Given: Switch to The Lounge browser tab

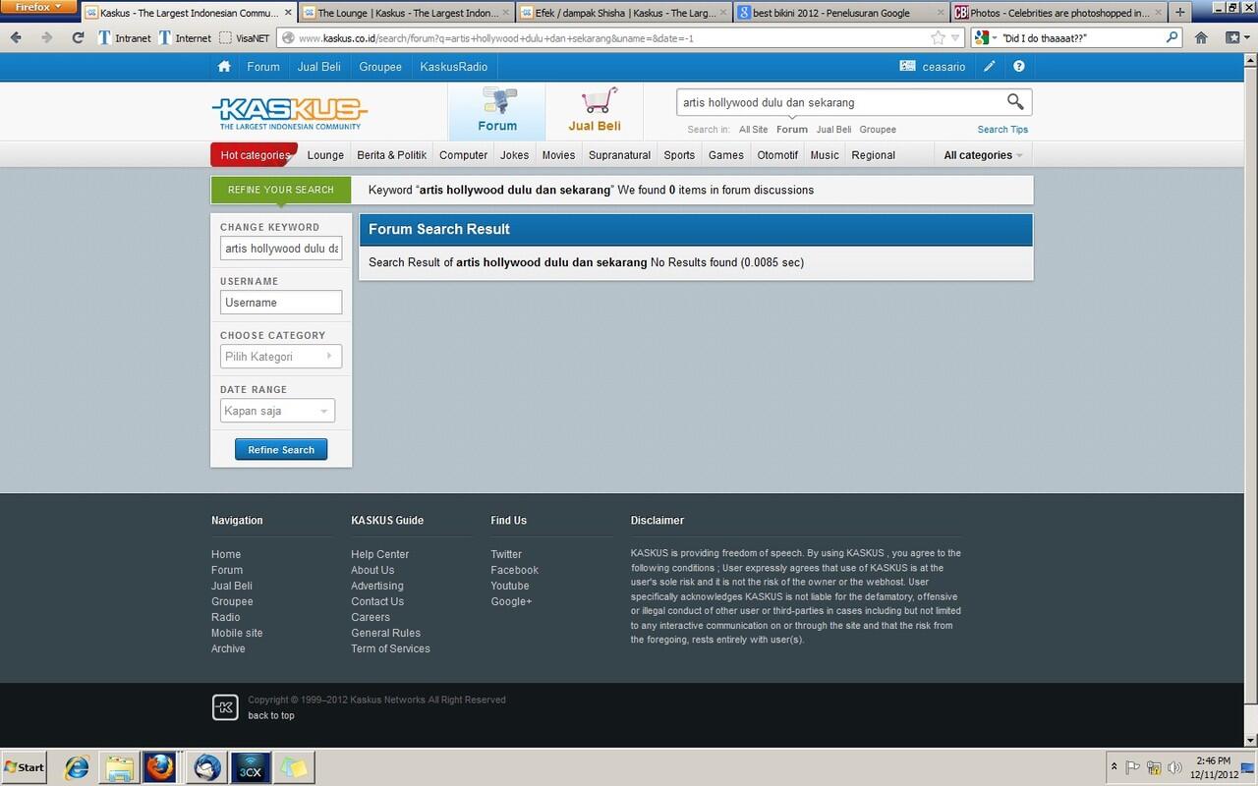Looking at the screenshot, I should pyautogui.click(x=404, y=13).
